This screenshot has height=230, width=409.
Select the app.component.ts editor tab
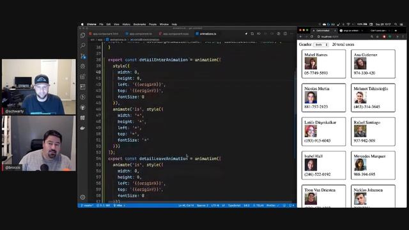[139, 34]
